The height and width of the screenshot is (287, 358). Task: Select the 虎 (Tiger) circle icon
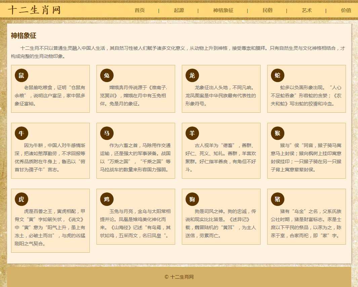pyautogui.click(x=21, y=199)
